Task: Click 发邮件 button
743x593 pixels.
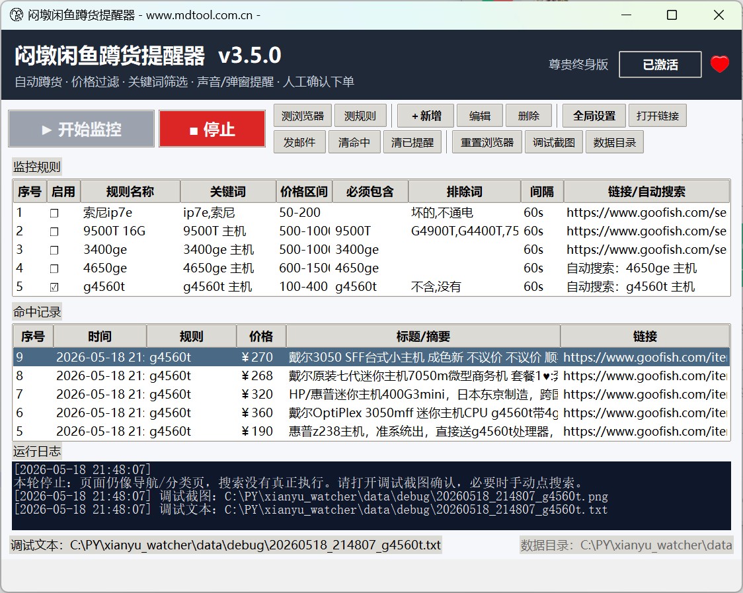Action: (x=299, y=142)
